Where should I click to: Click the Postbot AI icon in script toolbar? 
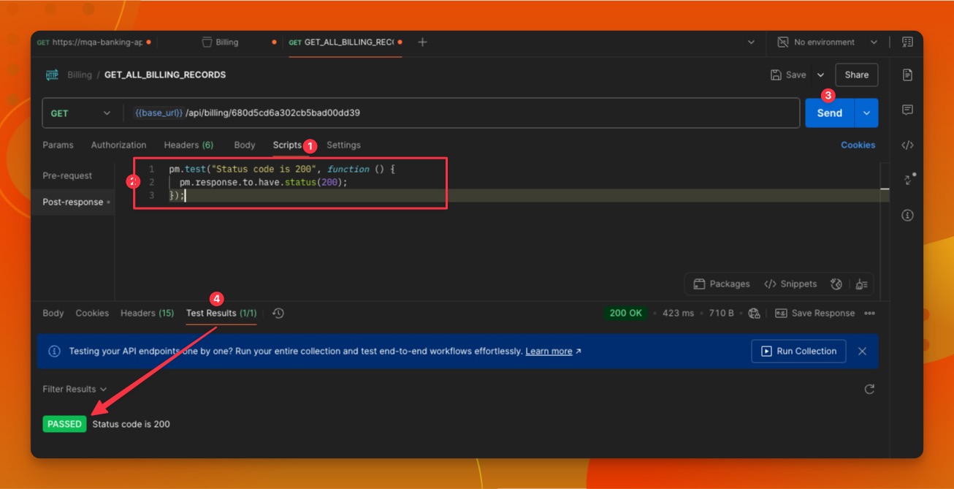(836, 284)
